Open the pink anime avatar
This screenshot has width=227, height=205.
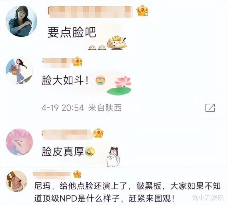19,142
